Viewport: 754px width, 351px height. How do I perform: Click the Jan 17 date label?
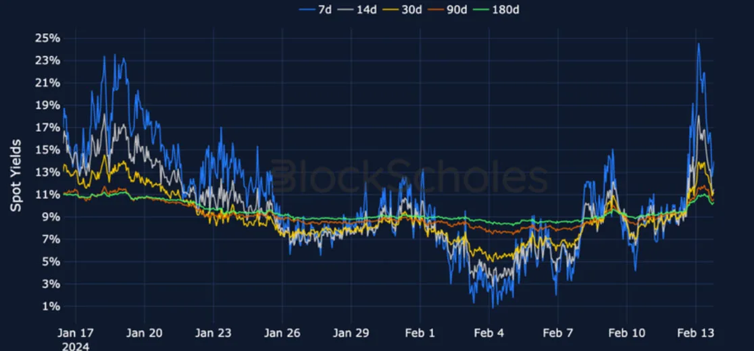[x=76, y=333]
